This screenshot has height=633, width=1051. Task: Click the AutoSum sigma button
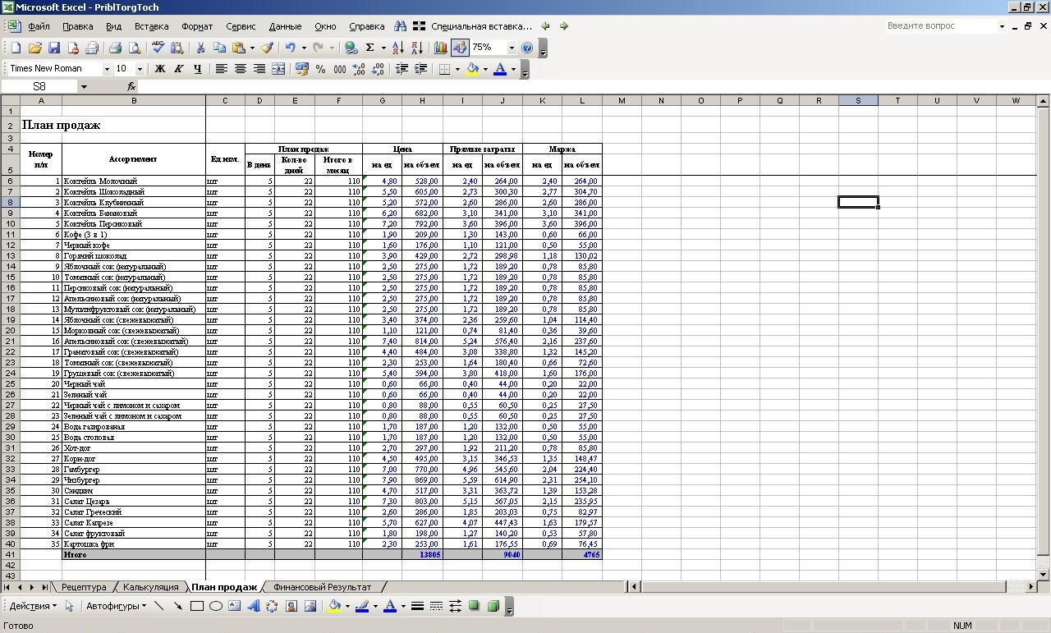pyautogui.click(x=370, y=48)
